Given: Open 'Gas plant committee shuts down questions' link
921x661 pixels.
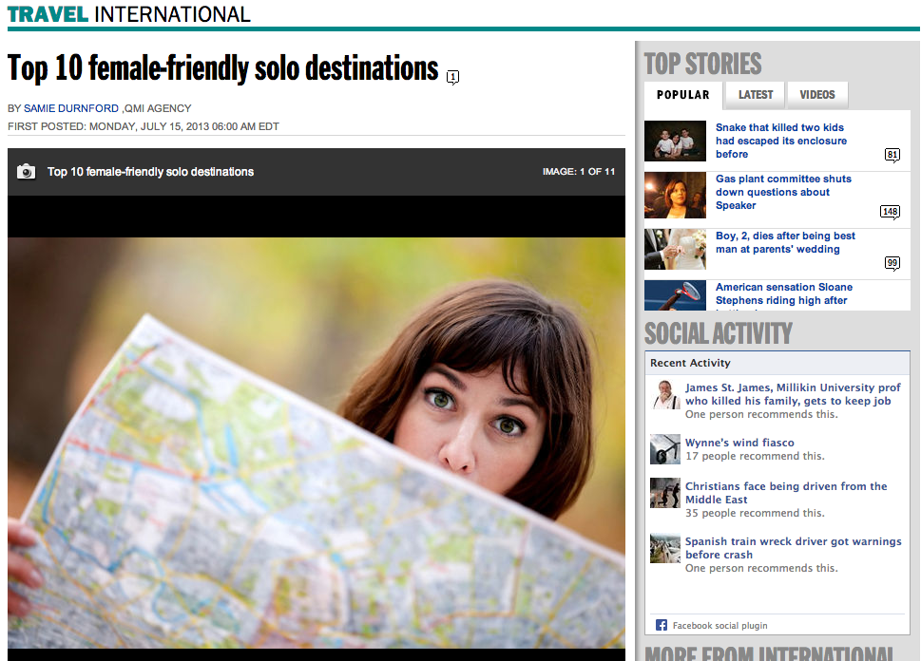Looking at the screenshot, I should (783, 192).
